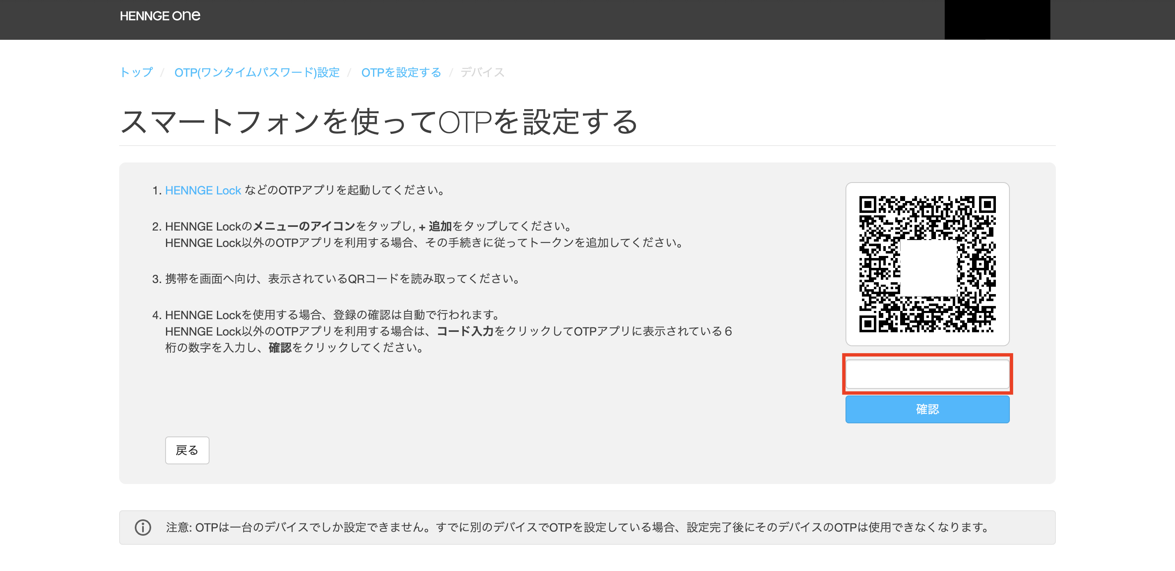The width and height of the screenshot is (1175, 571).
Task: Click the 確認 confirm button
Action: 927,409
